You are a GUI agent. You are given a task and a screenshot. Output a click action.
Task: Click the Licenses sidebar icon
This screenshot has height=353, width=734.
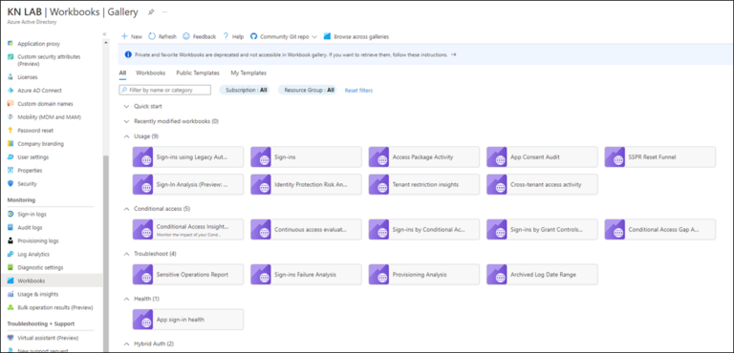(11, 77)
